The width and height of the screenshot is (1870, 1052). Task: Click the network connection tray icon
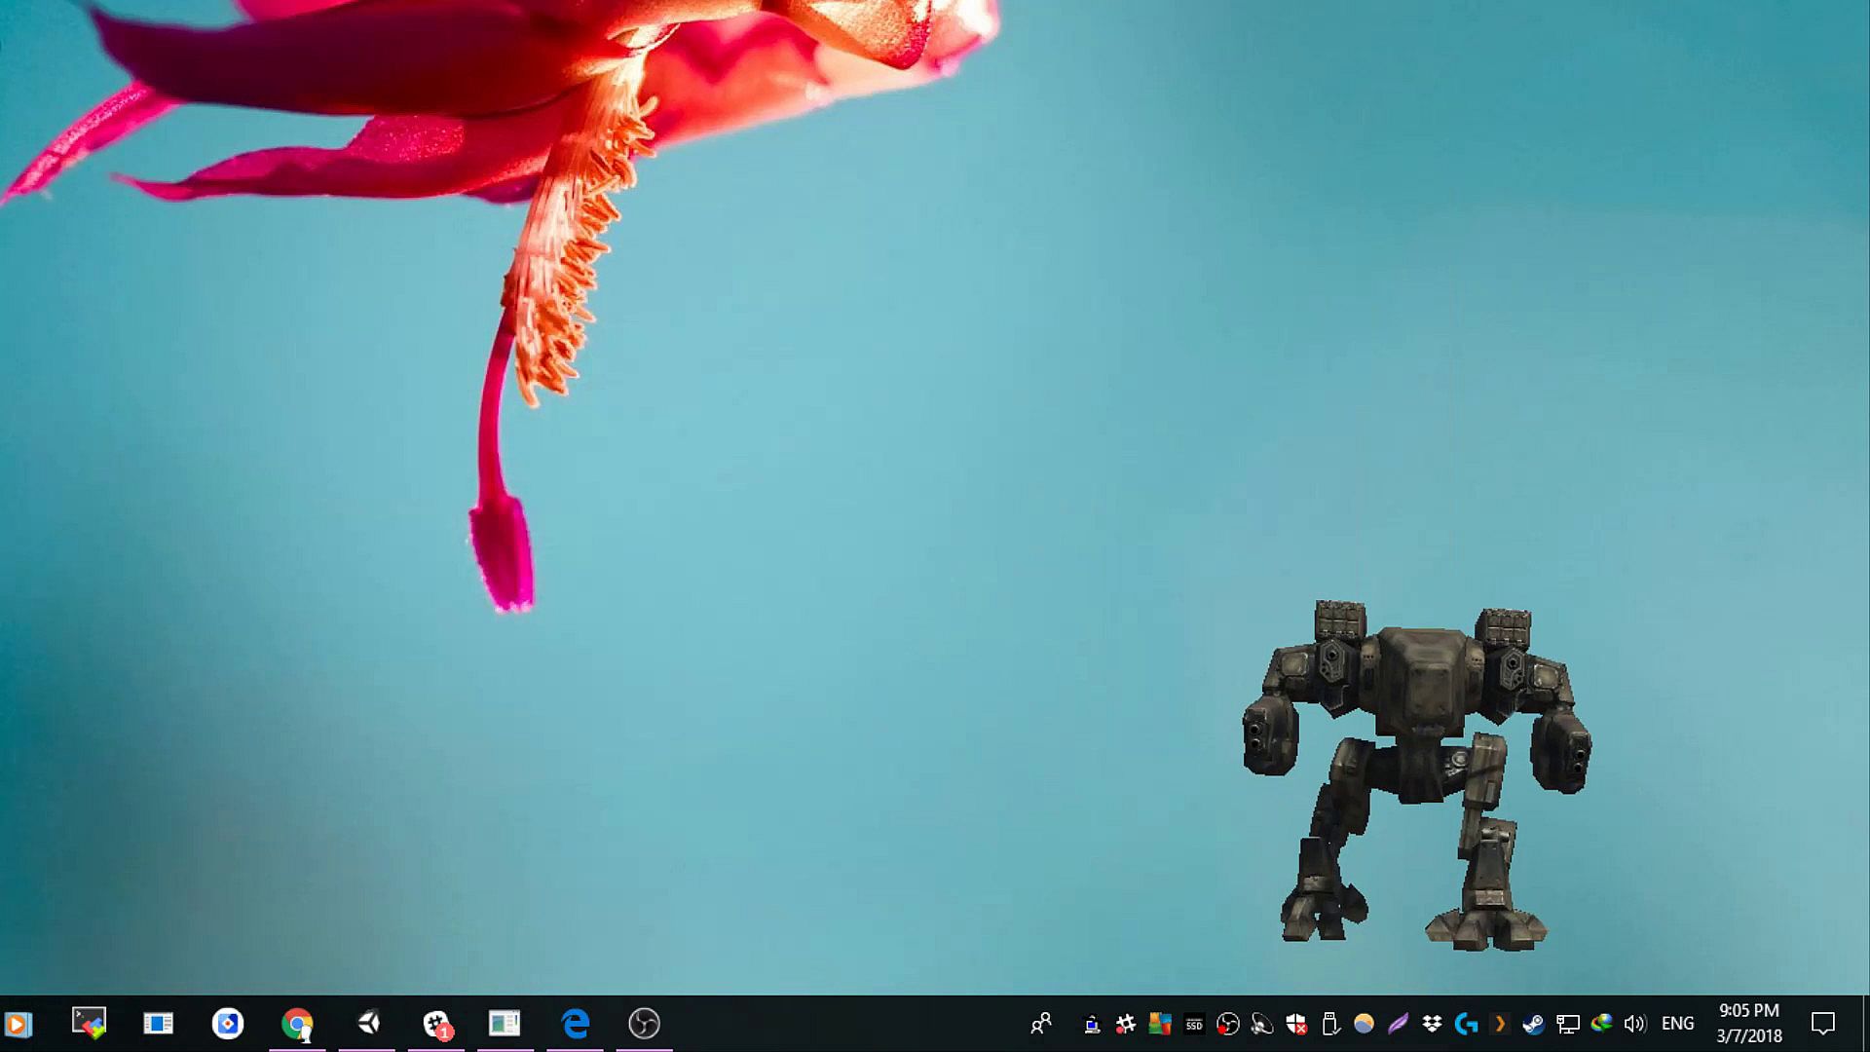(1567, 1024)
